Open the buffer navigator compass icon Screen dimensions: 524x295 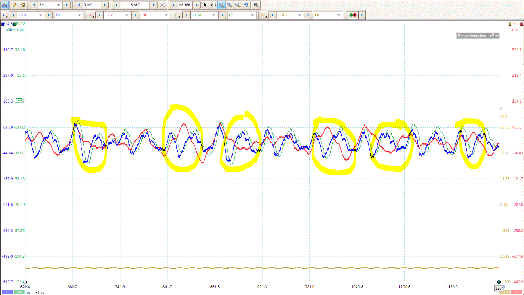click(x=162, y=5)
